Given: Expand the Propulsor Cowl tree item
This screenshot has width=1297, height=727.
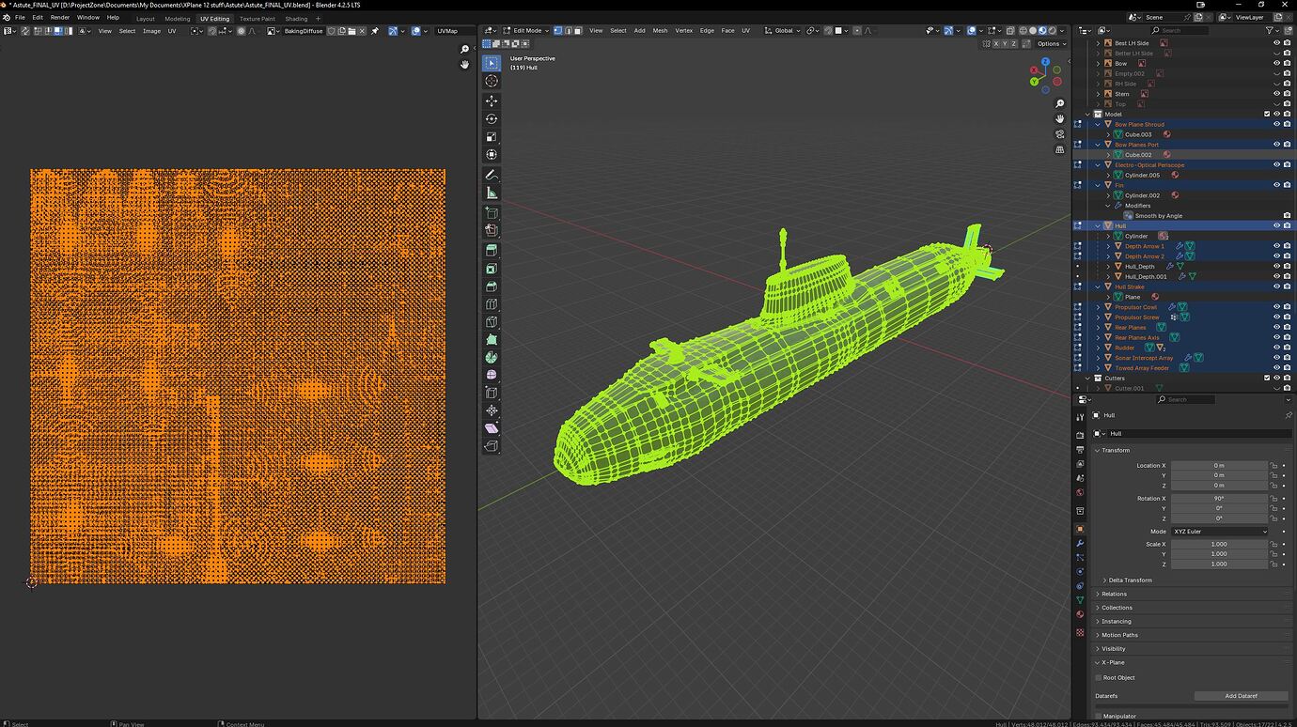Looking at the screenshot, I should (1098, 307).
